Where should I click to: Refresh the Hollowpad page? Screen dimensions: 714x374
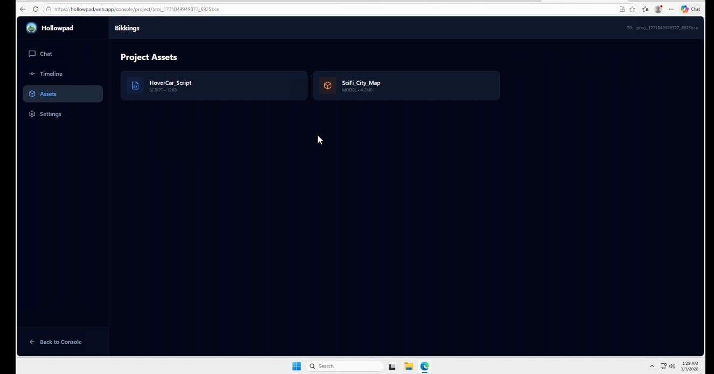35,9
